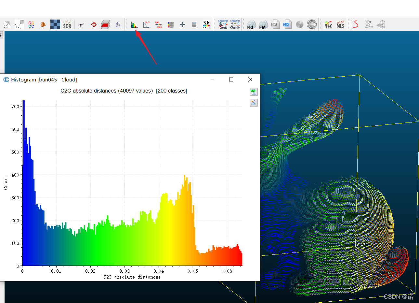This screenshot has width=419, height=303.
Task: Select the MLS smoothing plugin icon
Action: [340, 24]
